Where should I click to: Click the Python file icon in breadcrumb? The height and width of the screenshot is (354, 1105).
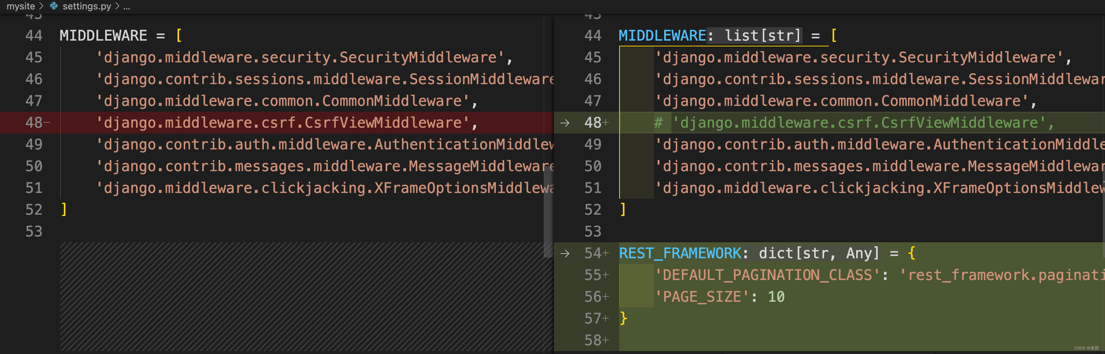point(54,6)
